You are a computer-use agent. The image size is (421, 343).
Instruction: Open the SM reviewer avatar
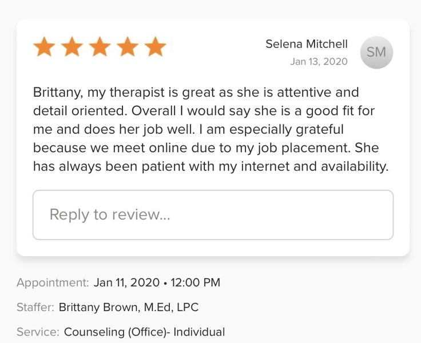pyautogui.click(x=376, y=52)
